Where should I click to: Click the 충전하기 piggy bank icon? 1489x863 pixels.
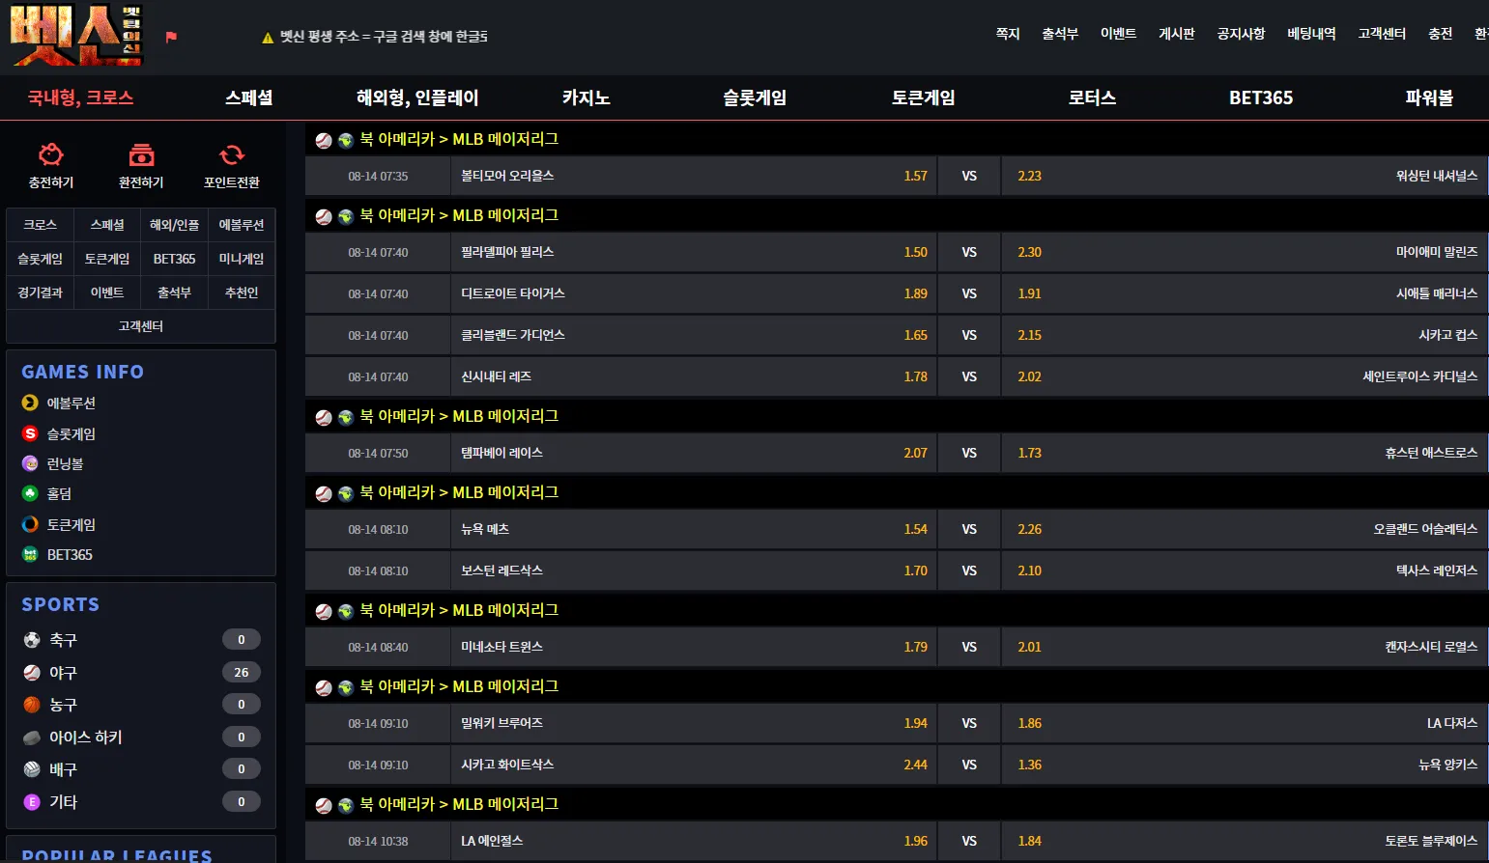pyautogui.click(x=50, y=154)
